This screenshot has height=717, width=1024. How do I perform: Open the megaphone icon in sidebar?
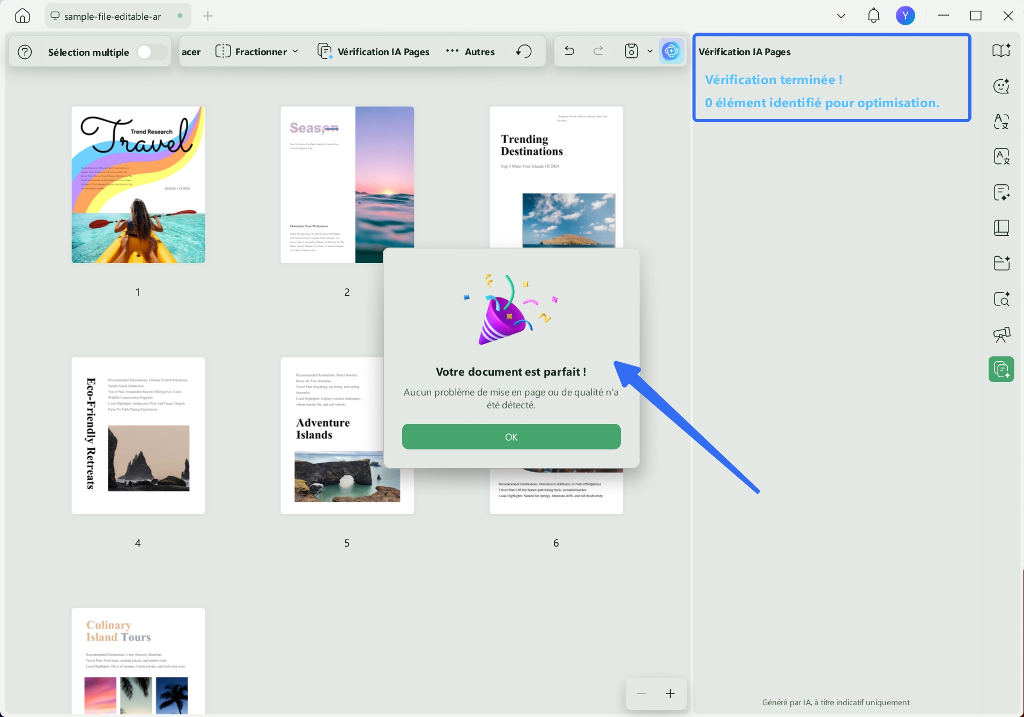[1001, 335]
